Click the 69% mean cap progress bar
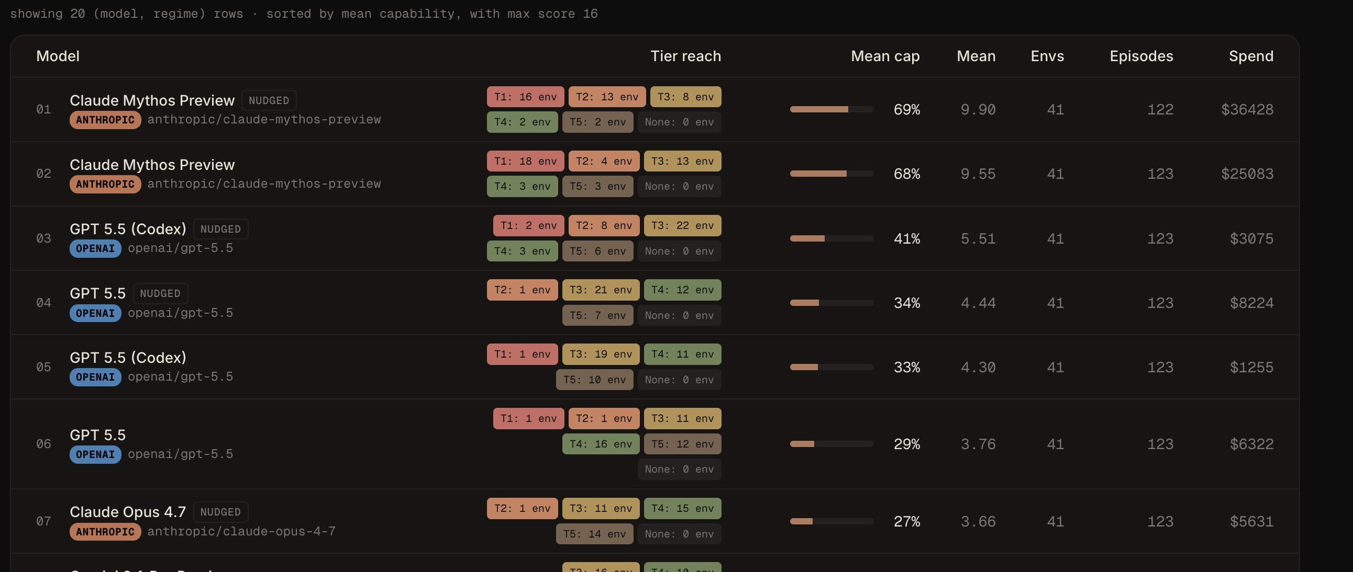 point(831,110)
